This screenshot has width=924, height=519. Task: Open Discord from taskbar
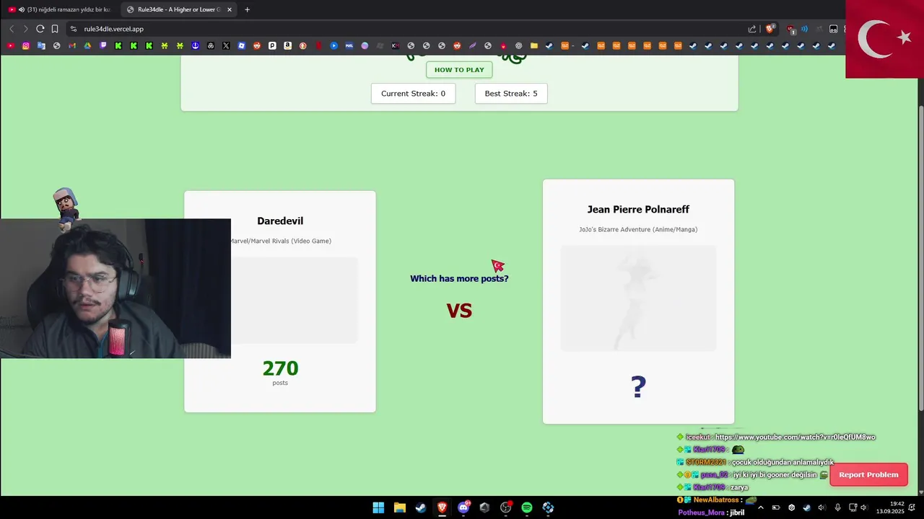(463, 507)
